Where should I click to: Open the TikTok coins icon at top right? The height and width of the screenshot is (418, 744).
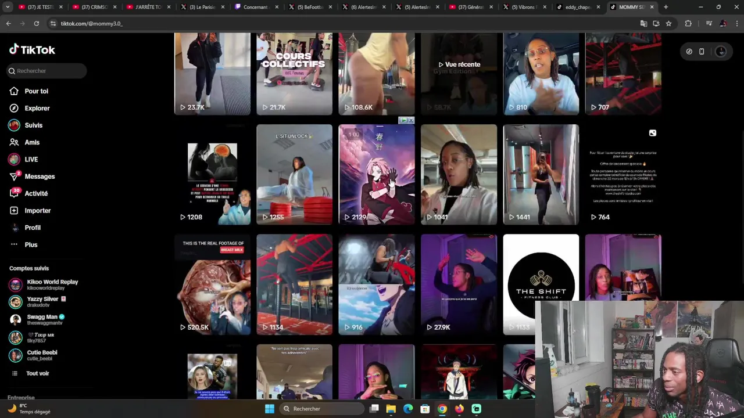tap(689, 52)
